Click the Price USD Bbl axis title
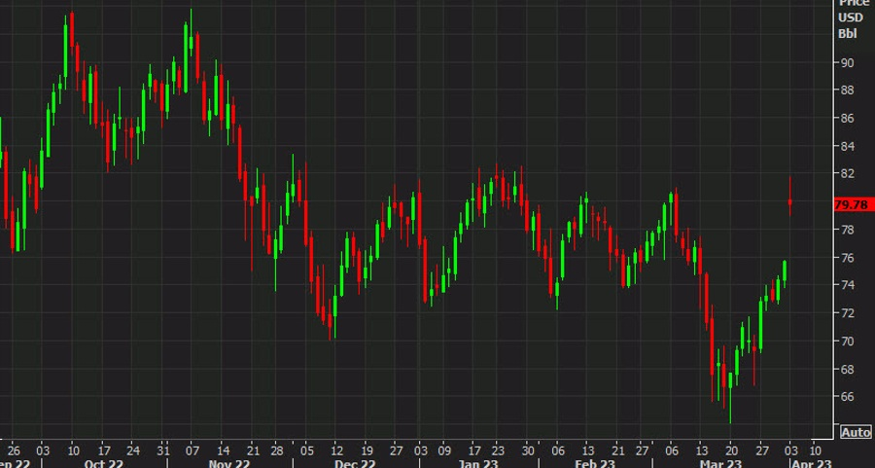This screenshot has width=875, height=468. 848,18
